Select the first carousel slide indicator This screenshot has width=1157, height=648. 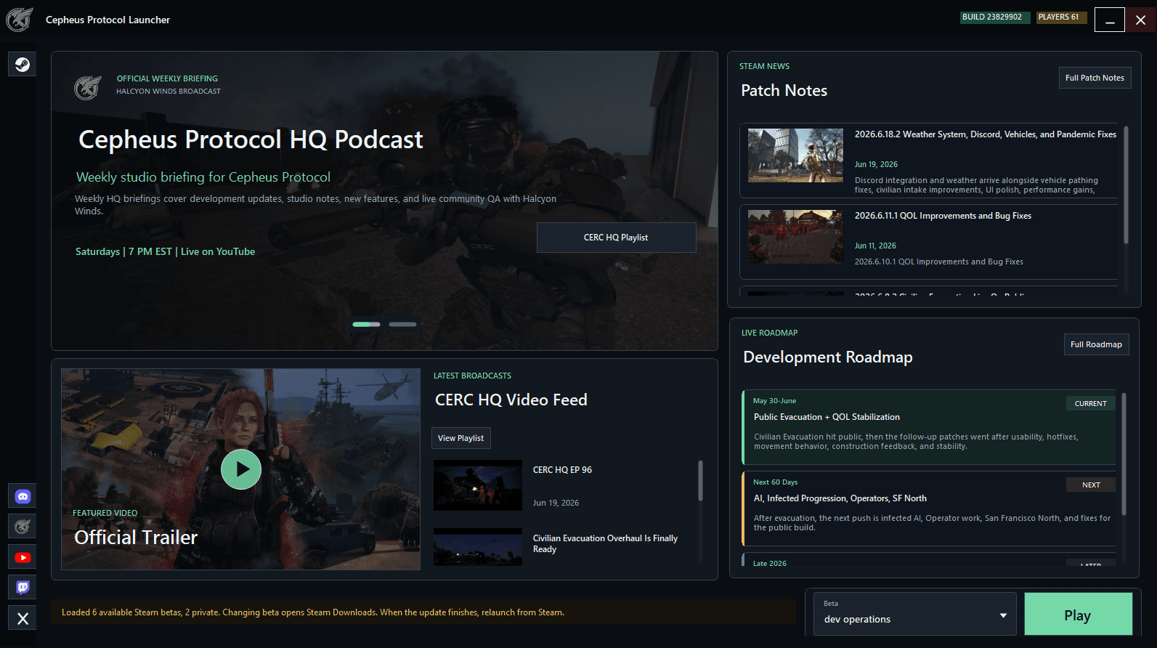click(x=366, y=324)
